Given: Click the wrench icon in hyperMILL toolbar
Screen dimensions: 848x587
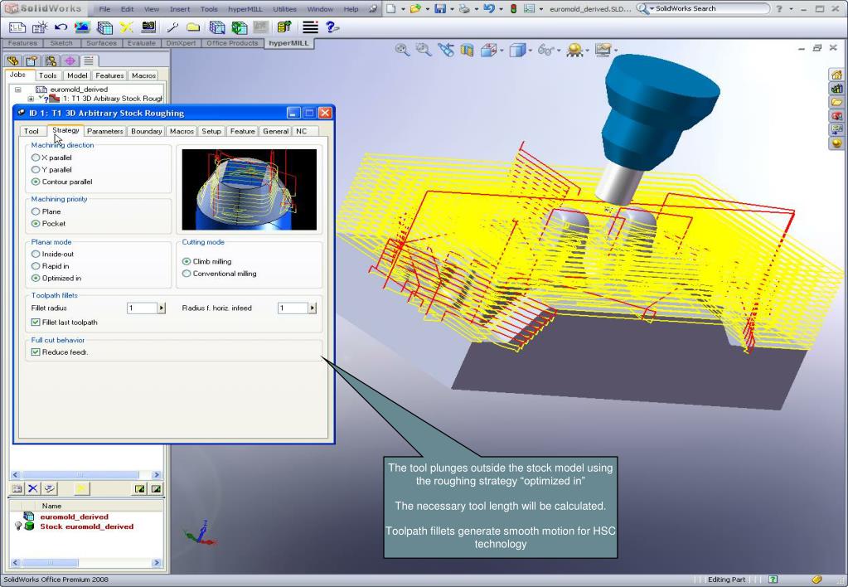Looking at the screenshot, I should click(173, 27).
